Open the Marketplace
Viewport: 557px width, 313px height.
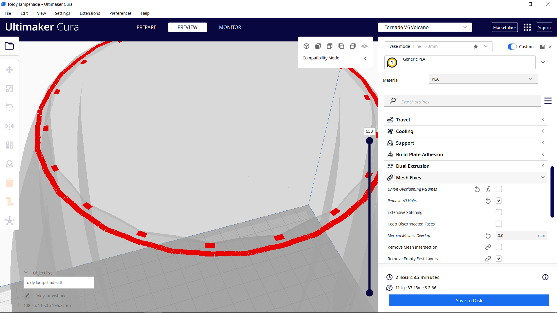point(505,27)
